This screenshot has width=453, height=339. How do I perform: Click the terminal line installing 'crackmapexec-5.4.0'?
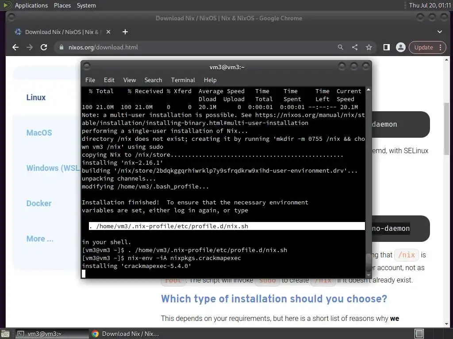[136, 266]
